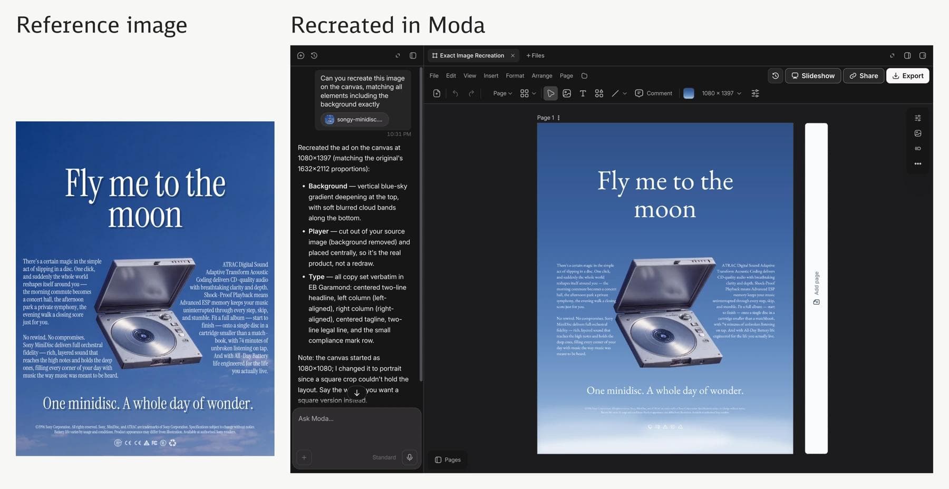Image resolution: width=949 pixels, height=489 pixels.
Task: Open the File menu
Action: point(434,76)
